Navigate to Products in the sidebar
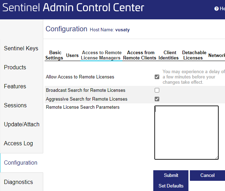 pos(15,67)
